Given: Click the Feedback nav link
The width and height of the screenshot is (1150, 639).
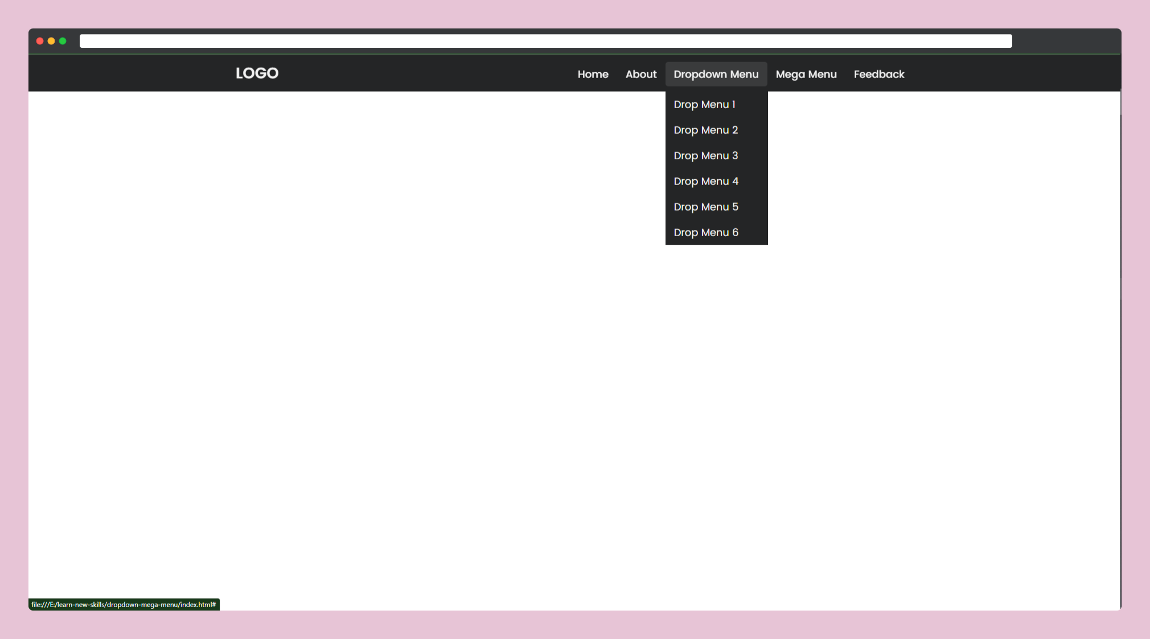Looking at the screenshot, I should point(878,74).
